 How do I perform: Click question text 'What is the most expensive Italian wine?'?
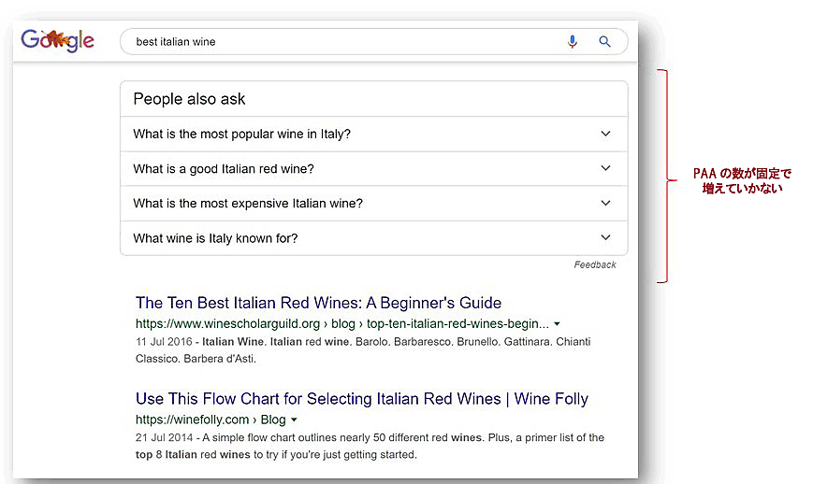[248, 204]
